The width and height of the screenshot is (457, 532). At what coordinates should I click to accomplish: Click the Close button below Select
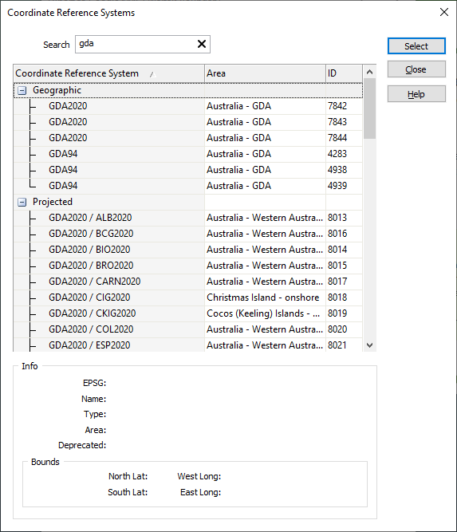pos(416,69)
